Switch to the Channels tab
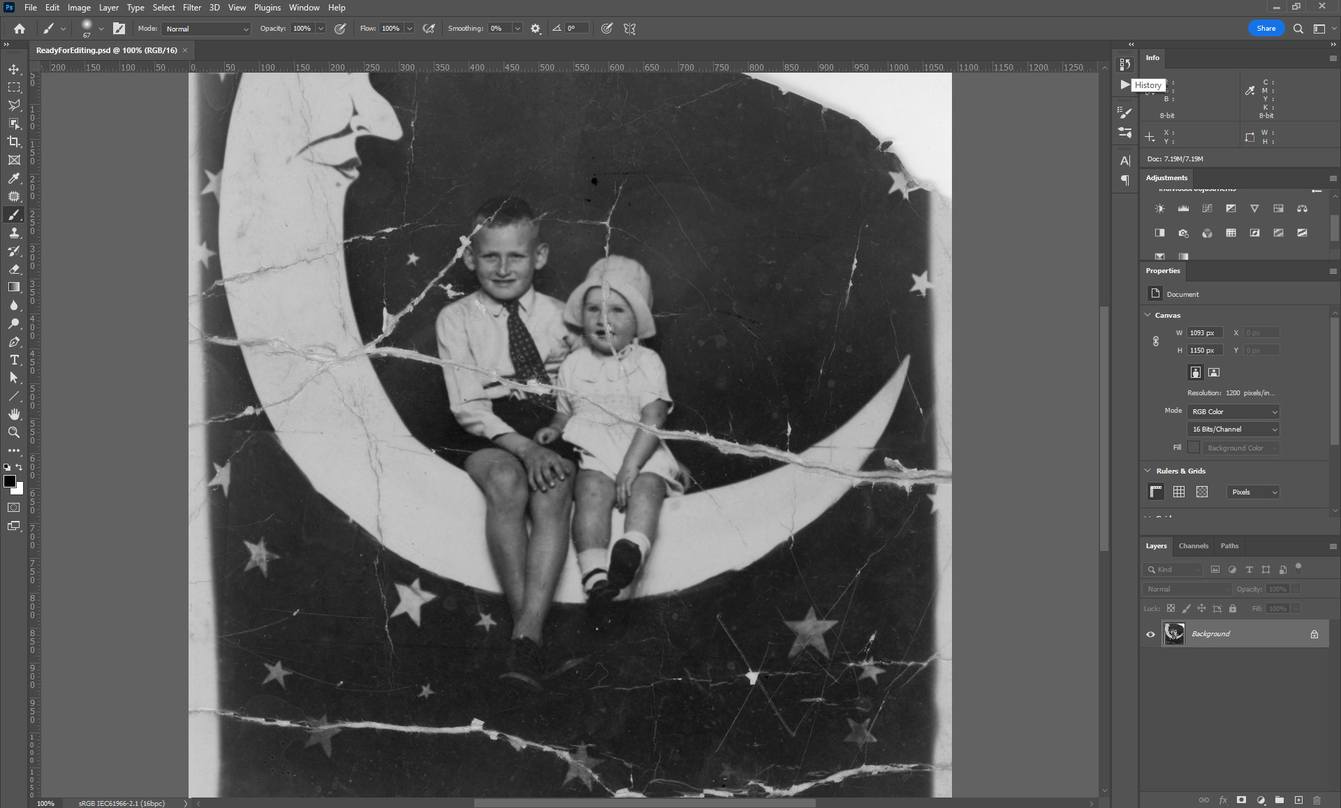The height and width of the screenshot is (808, 1341). (1193, 546)
